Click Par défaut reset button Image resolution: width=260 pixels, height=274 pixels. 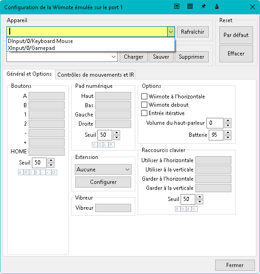tap(236, 35)
